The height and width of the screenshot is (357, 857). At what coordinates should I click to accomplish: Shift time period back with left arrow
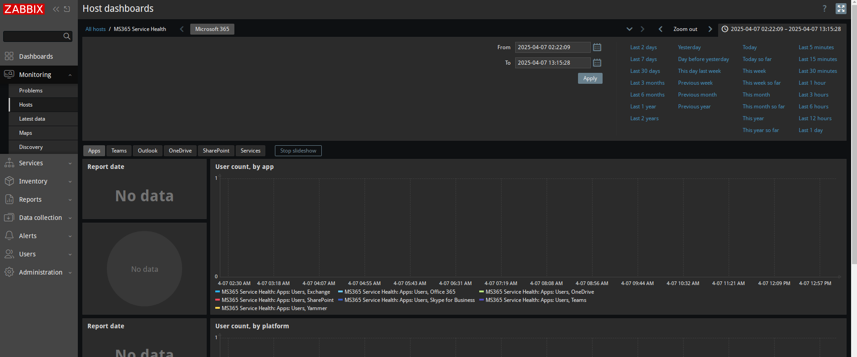660,29
